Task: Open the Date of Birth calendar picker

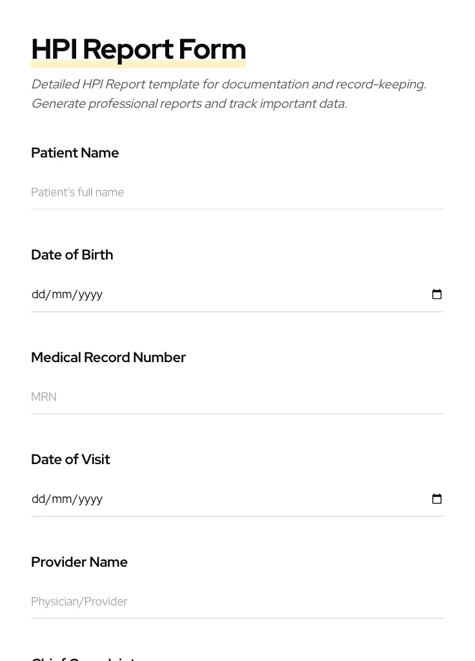Action: pyautogui.click(x=437, y=294)
